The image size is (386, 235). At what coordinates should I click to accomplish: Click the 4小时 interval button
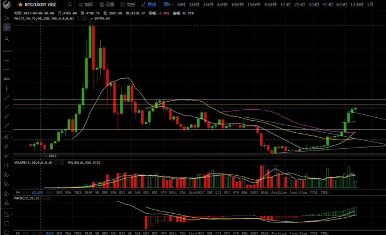tap(327, 4)
